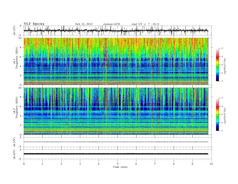Click the 'Time (min)' x-axis label
Screen dimensions: 238x184
[x=120, y=167]
